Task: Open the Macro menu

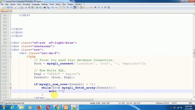Action: 58,4
